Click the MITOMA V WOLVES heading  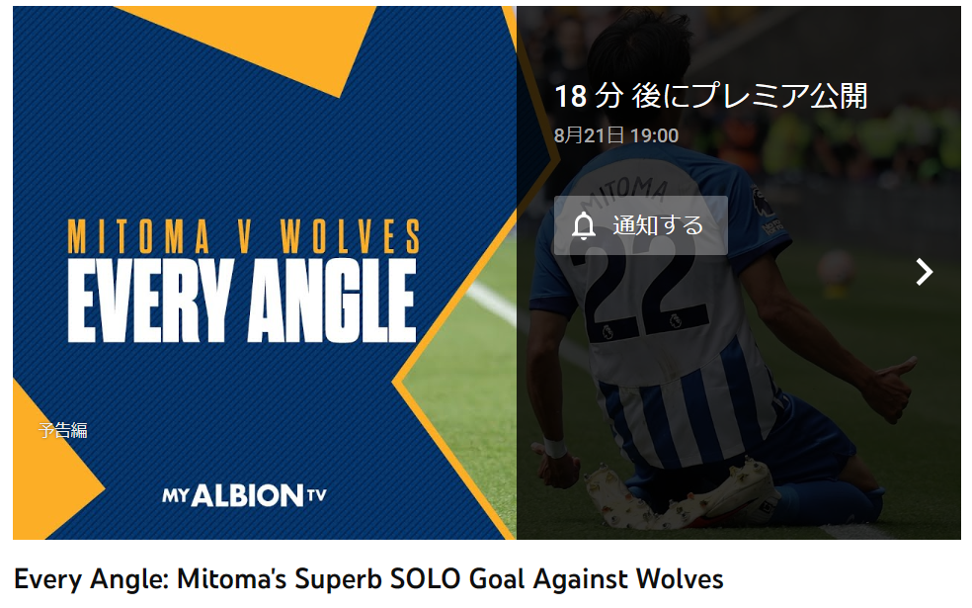click(x=244, y=236)
